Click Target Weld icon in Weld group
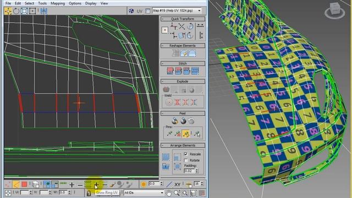 point(169,102)
